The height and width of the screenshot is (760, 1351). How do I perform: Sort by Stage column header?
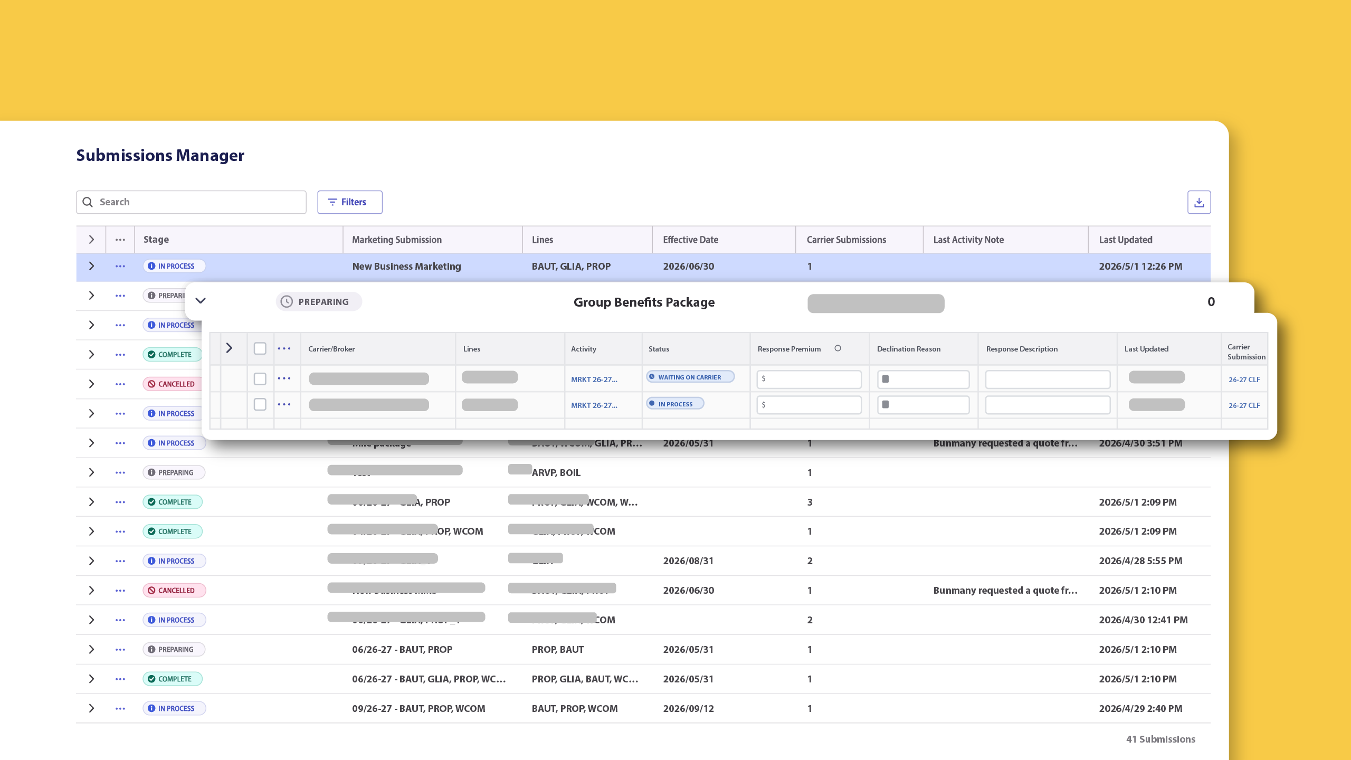156,240
